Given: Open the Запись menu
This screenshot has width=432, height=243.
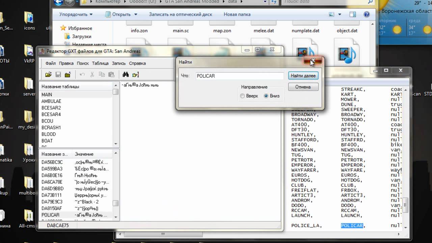Looking at the screenshot, I should pyautogui.click(x=119, y=63).
